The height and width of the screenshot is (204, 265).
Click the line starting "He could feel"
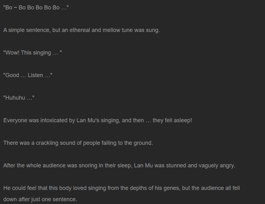click(122, 188)
